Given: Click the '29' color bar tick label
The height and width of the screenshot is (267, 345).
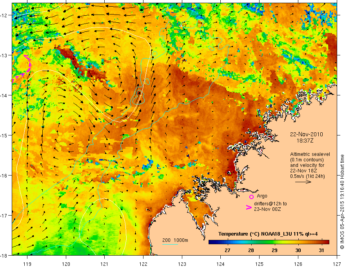Looking at the screenshot, I should (274, 250).
